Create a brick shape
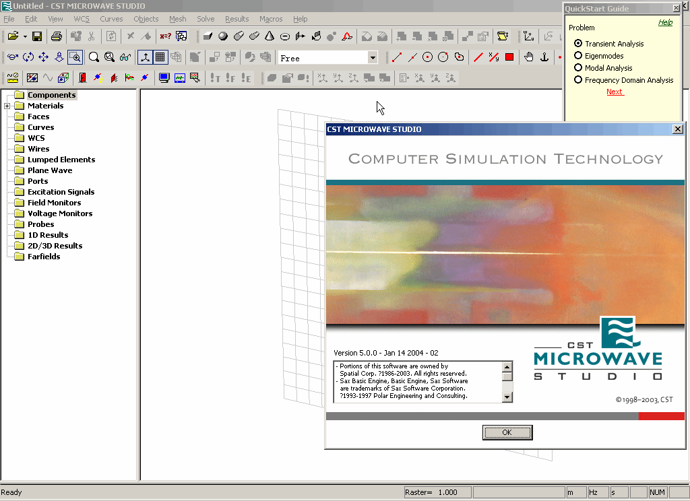The height and width of the screenshot is (501, 690). 208,36
